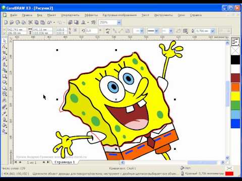
Task: Click the no-color X swatch in palette
Action: click(235, 50)
